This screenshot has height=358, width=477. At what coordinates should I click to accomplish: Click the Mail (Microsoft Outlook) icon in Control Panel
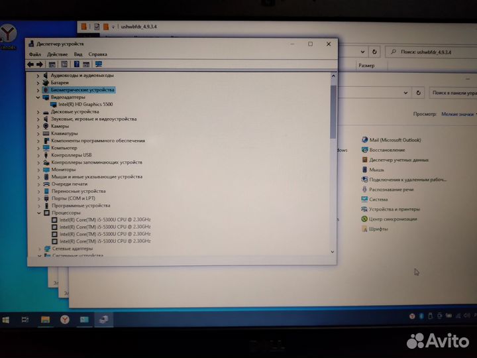(364, 140)
